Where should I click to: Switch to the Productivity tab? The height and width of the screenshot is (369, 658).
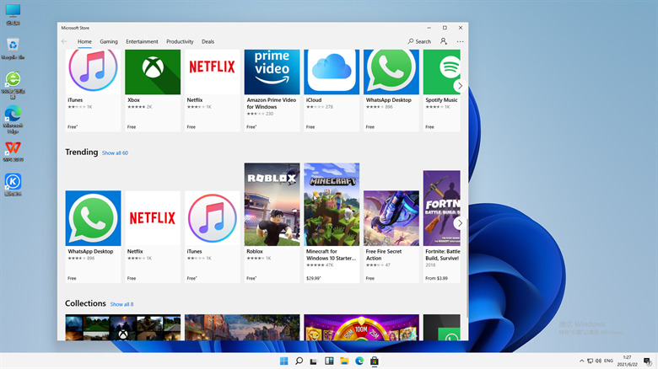click(x=180, y=41)
